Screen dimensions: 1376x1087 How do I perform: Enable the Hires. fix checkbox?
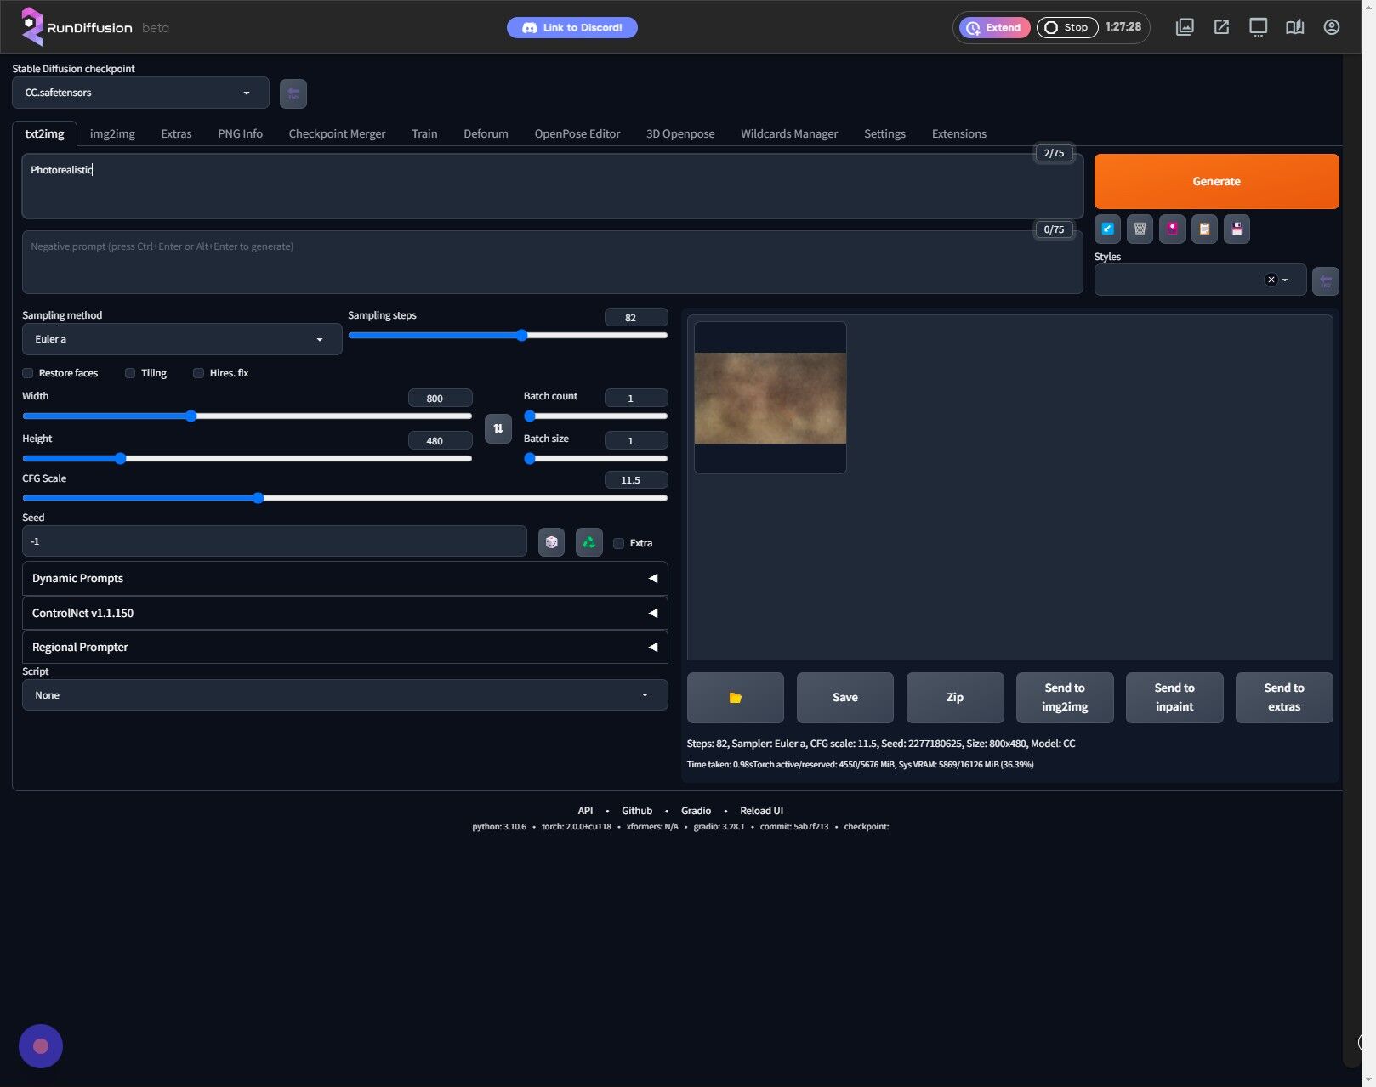coord(198,373)
